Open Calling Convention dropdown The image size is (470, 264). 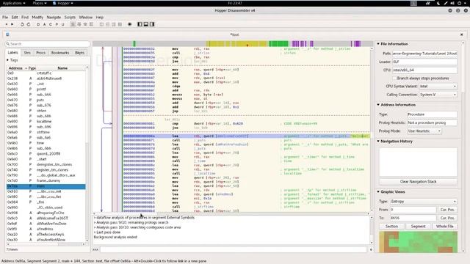pyautogui.click(x=438, y=95)
